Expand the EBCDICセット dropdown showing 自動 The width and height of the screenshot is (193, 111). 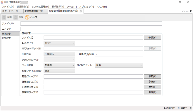point(119,65)
